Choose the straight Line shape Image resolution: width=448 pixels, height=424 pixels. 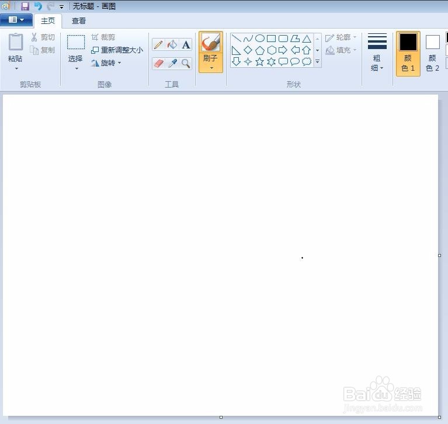236,39
